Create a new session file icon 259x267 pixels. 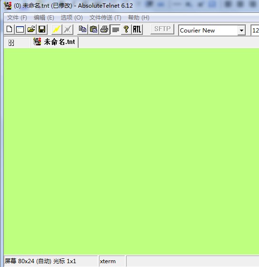(x=10, y=30)
